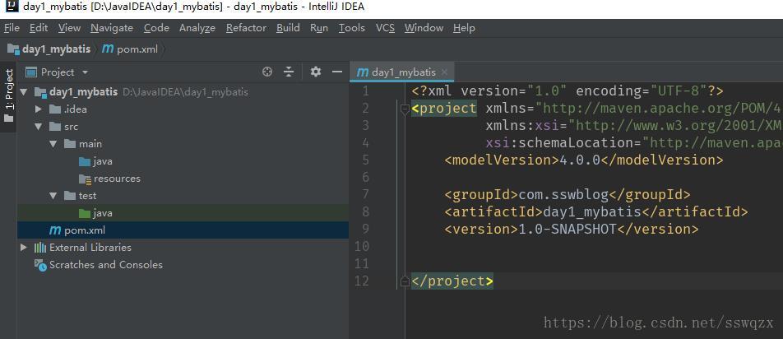The width and height of the screenshot is (783, 339).
Task: Open the Navigate menu
Action: click(112, 28)
